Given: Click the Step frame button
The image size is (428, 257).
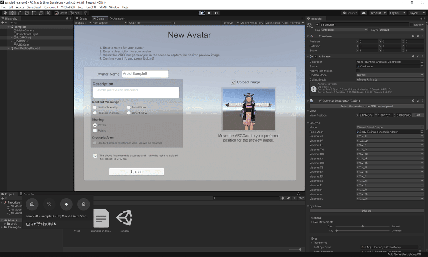Looking at the screenshot, I should pyautogui.click(x=216, y=13).
